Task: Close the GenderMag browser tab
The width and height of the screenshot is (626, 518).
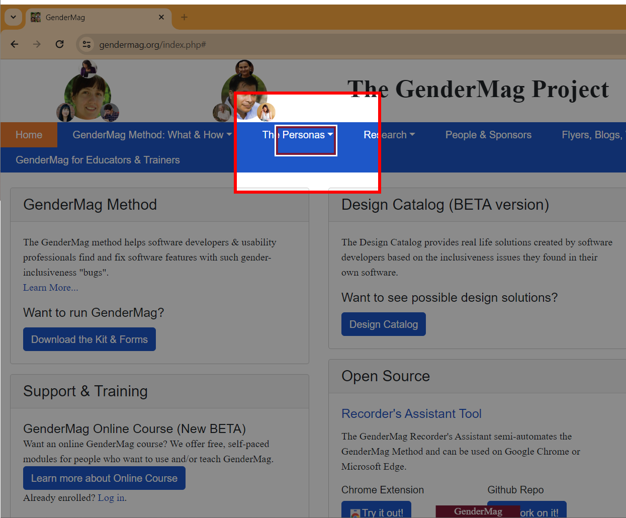Action: [161, 17]
